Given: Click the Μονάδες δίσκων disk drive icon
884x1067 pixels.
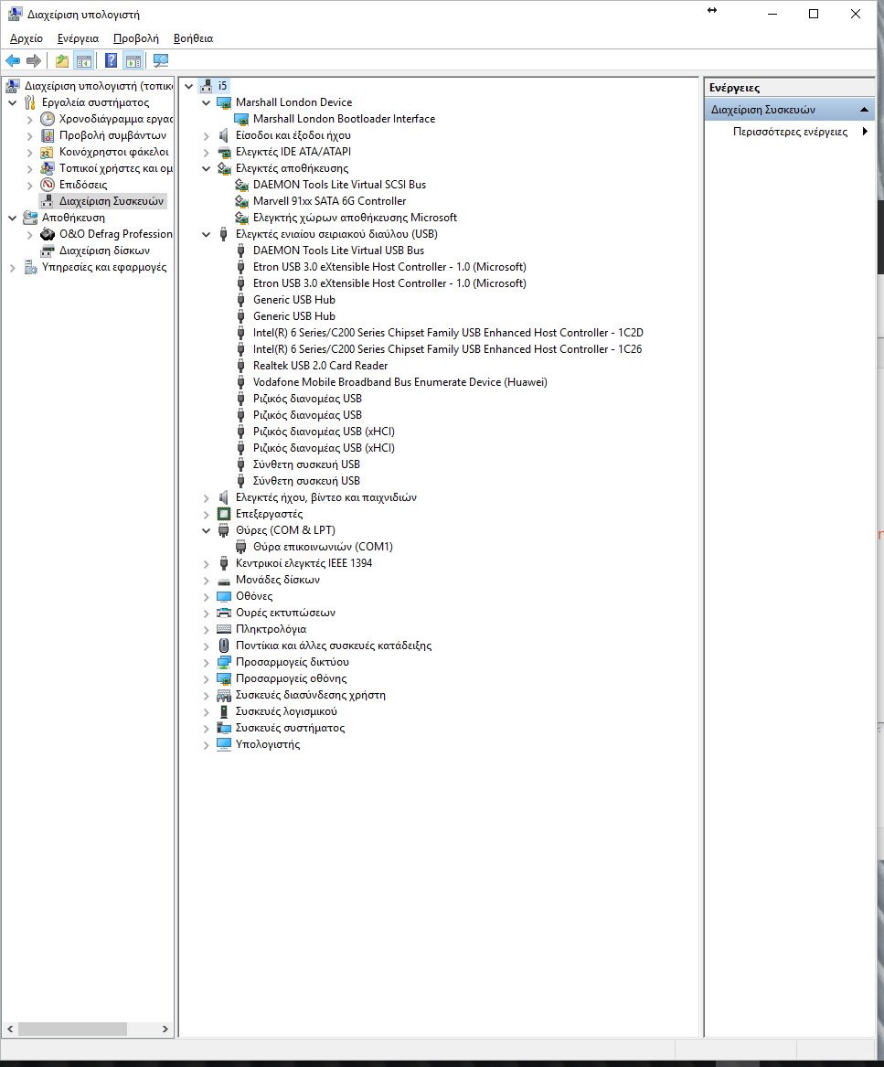Looking at the screenshot, I should point(224,581).
